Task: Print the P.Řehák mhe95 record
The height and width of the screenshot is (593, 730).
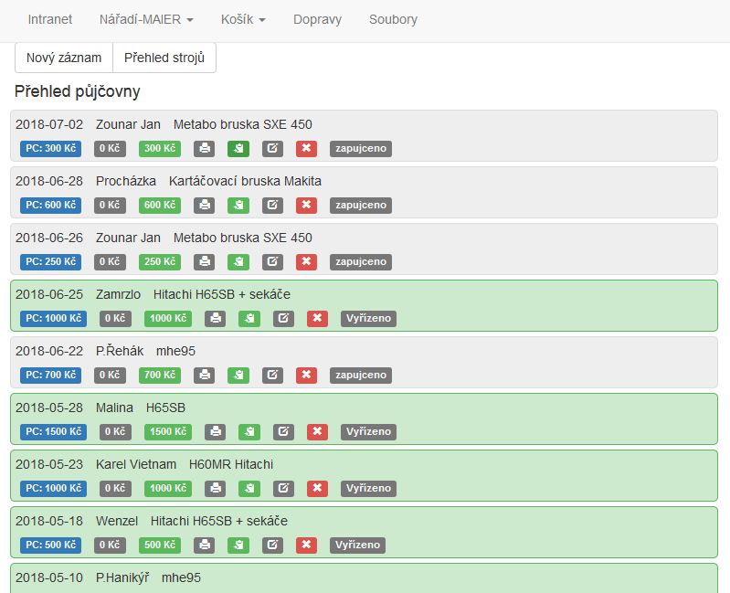Action: pos(205,376)
